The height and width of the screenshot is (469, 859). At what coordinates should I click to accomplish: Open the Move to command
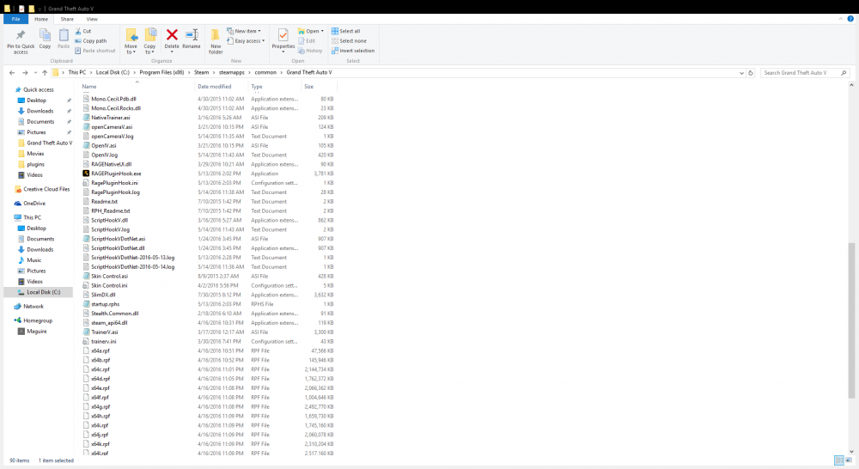(x=131, y=40)
